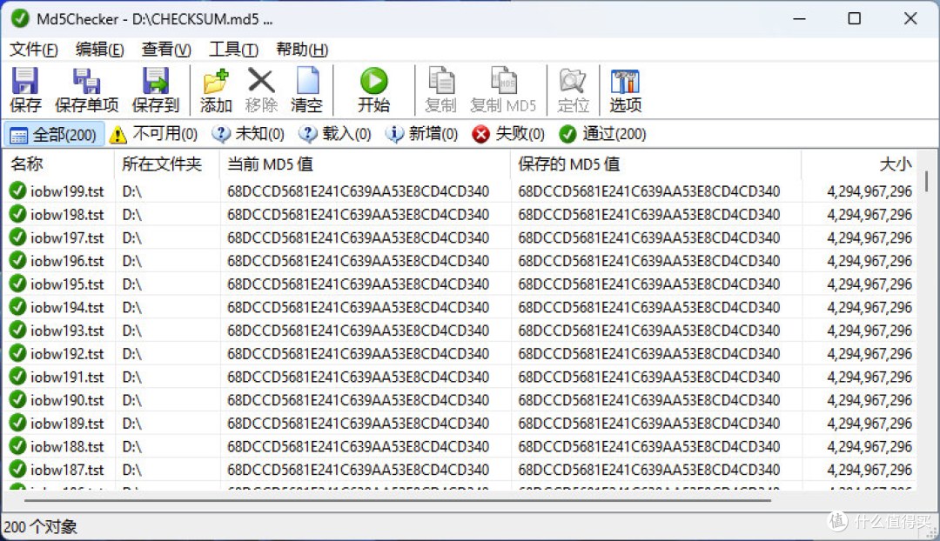Screen dimensions: 940x541
Task: Click the horizontal scrollbar at the list bottom
Action: click(x=398, y=500)
